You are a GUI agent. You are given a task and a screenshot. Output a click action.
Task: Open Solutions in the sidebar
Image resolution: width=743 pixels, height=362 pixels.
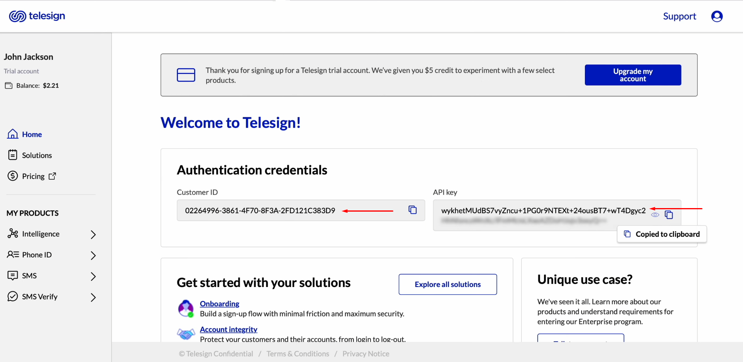tap(37, 155)
